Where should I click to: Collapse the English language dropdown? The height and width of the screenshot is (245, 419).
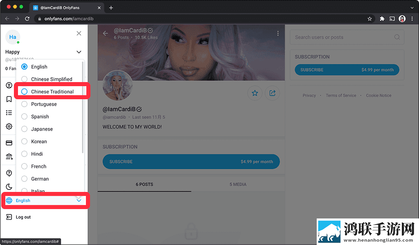coord(79,200)
